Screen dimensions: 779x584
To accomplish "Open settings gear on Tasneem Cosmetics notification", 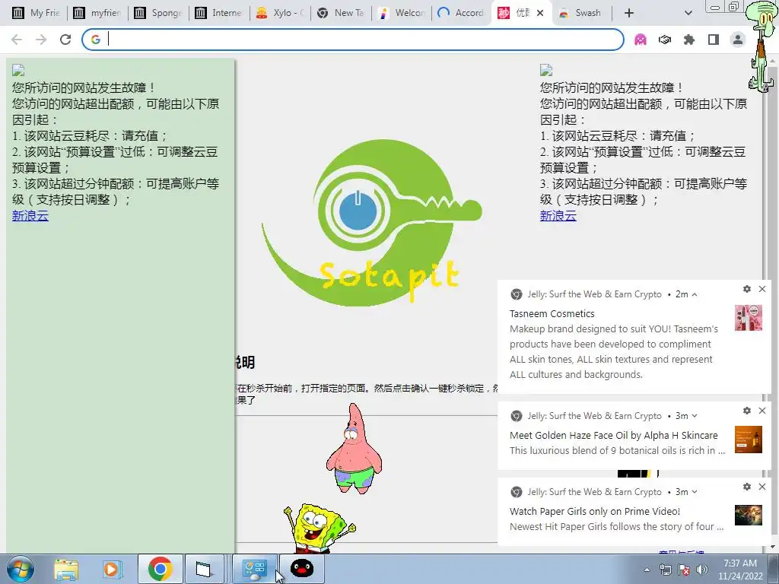I will pos(747,289).
